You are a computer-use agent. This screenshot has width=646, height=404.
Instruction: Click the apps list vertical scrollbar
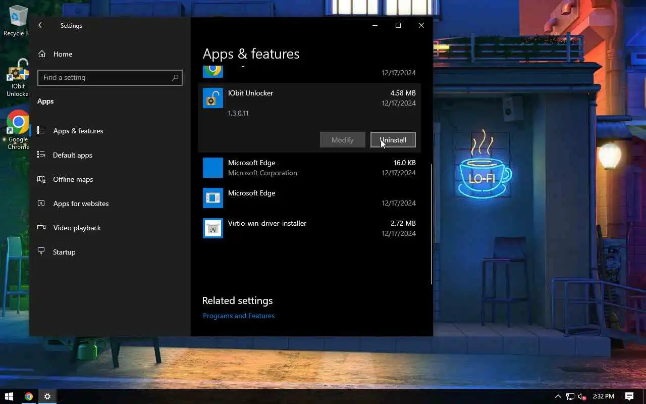click(x=432, y=224)
